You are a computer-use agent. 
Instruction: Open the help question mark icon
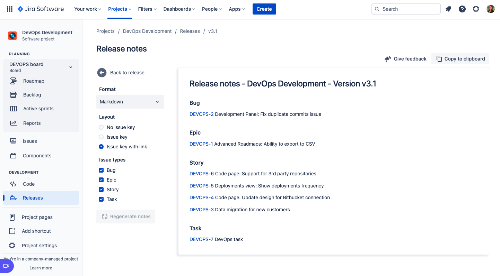pyautogui.click(x=462, y=9)
